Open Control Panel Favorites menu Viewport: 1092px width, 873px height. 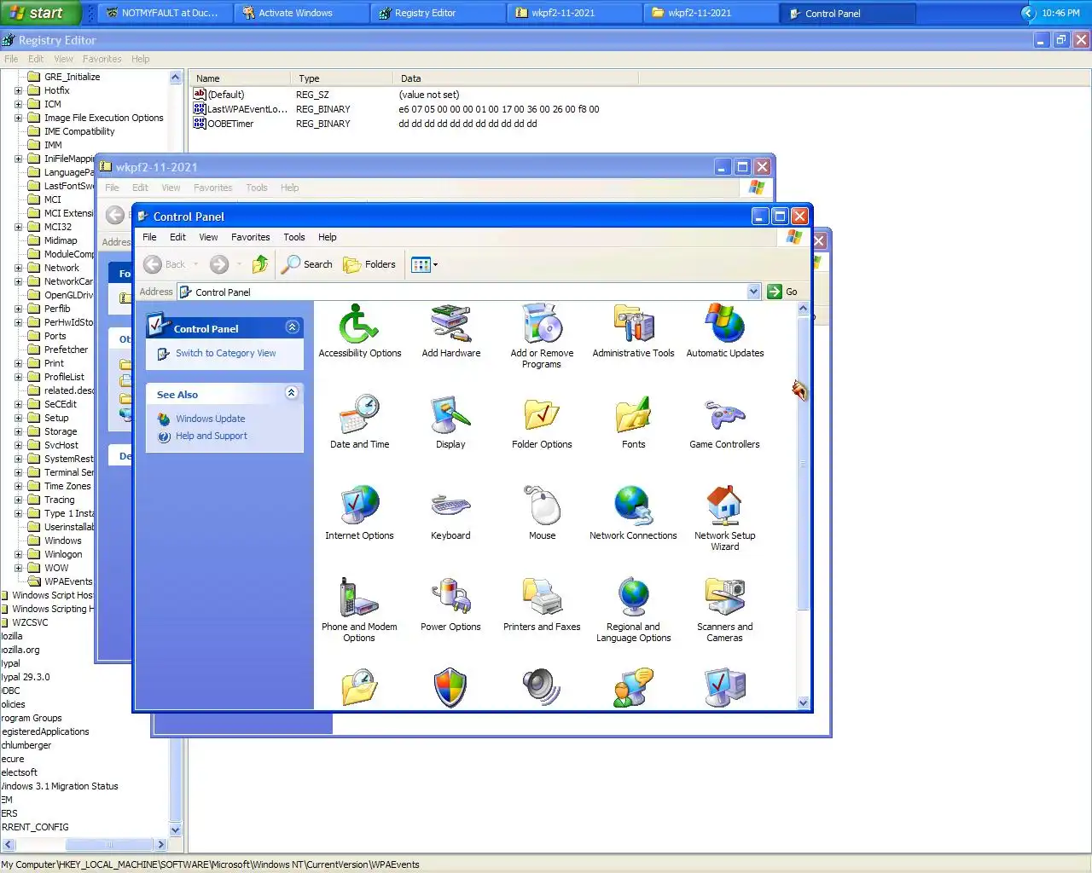(x=250, y=237)
